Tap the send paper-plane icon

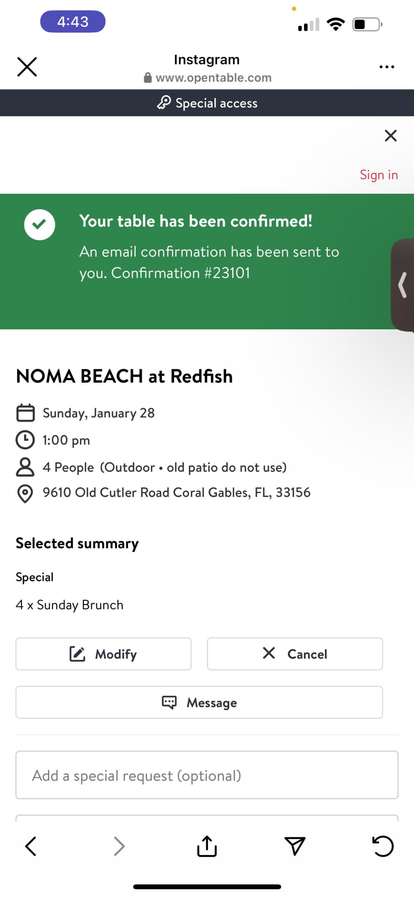[x=295, y=846]
